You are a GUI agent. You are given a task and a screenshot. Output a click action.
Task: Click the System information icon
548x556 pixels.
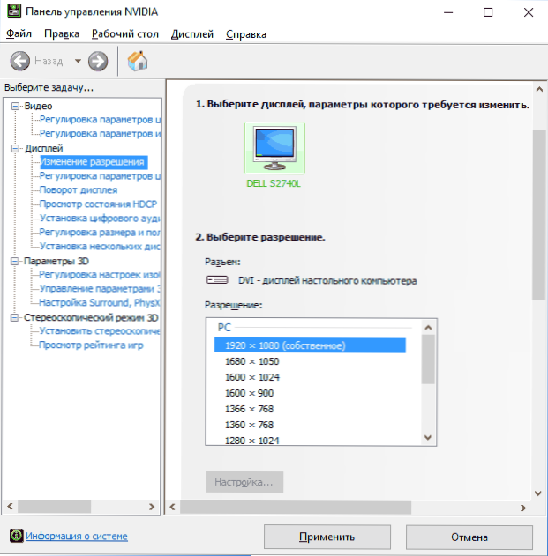17,536
